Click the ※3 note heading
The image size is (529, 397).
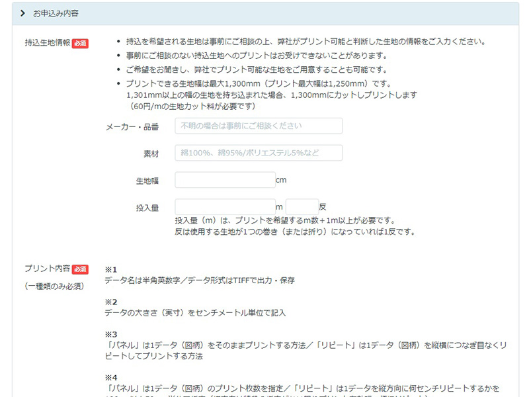[110, 334]
